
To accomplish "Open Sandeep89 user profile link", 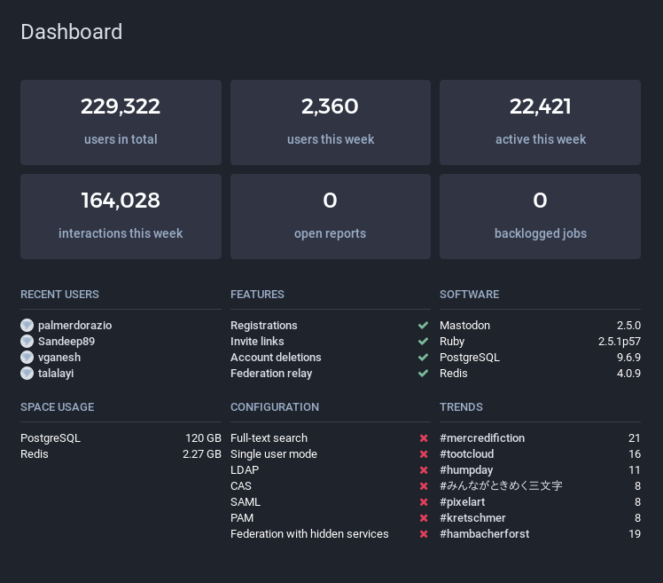I will 66,342.
